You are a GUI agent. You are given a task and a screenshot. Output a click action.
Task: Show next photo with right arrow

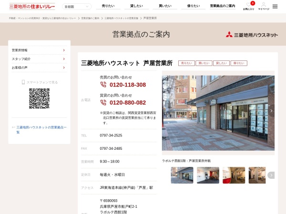tap(271, 111)
